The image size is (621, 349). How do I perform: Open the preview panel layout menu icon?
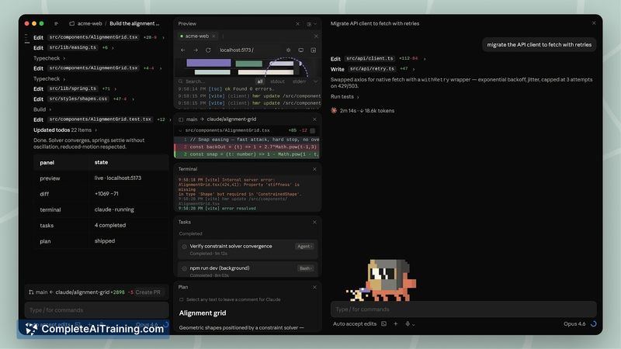pyautogui.click(x=311, y=24)
